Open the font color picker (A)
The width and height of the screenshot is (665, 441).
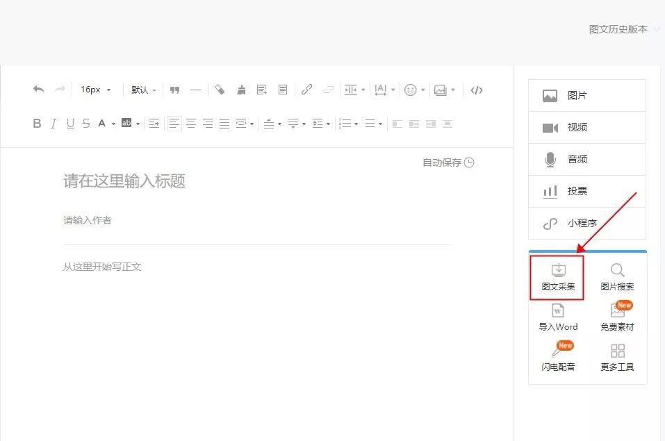pyautogui.click(x=102, y=124)
